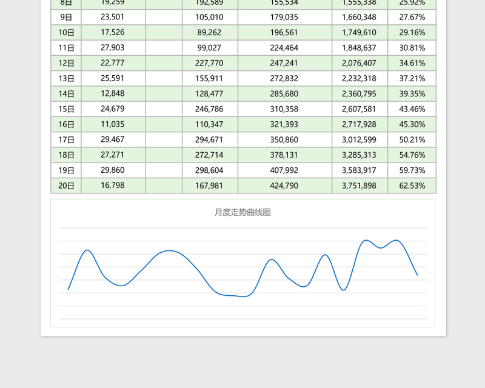The image size is (485, 388).
Task: Select the cumulative value 1,848,637
Action: [360, 48]
